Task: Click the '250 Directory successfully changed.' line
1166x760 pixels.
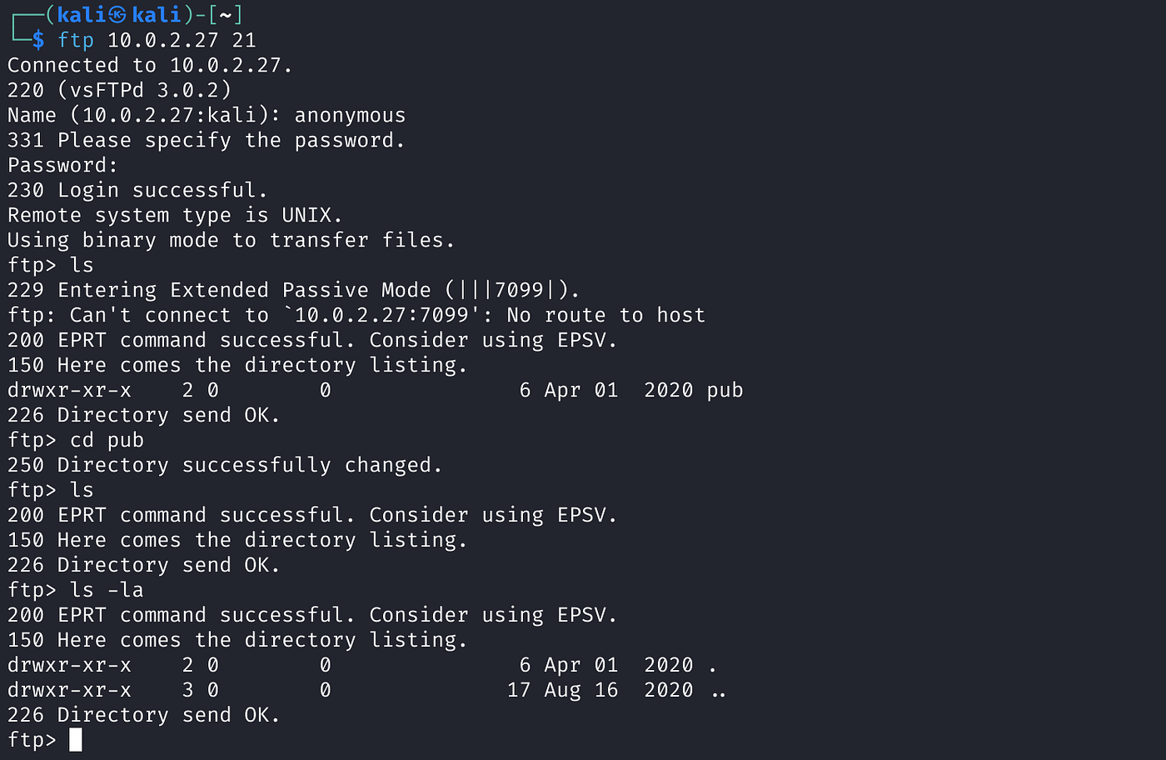Action: pos(225,465)
